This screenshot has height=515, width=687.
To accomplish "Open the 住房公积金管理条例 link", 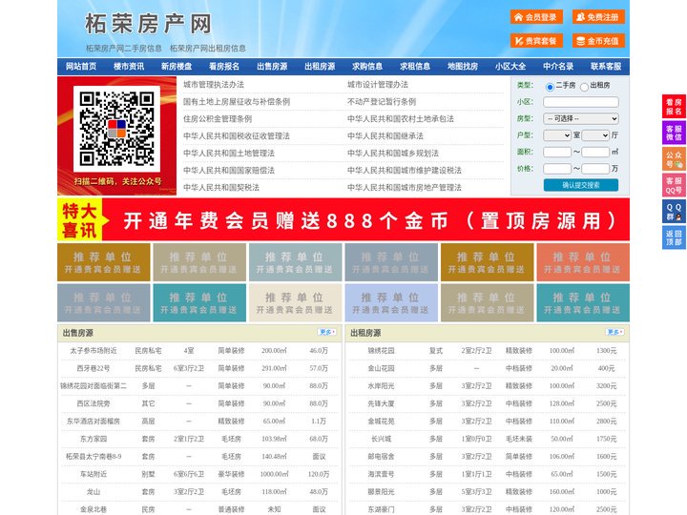I will point(218,118).
